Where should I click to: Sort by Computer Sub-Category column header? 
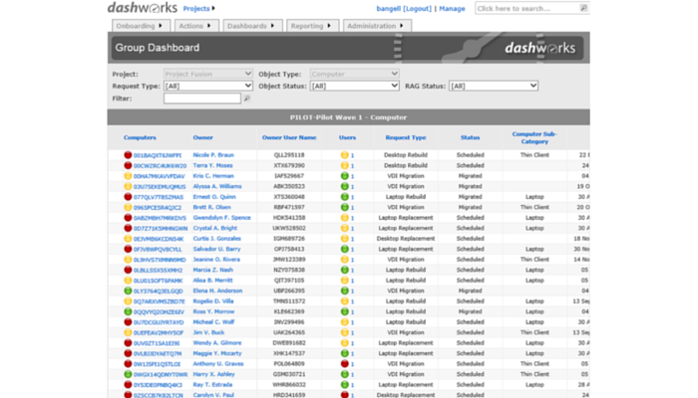pos(534,137)
